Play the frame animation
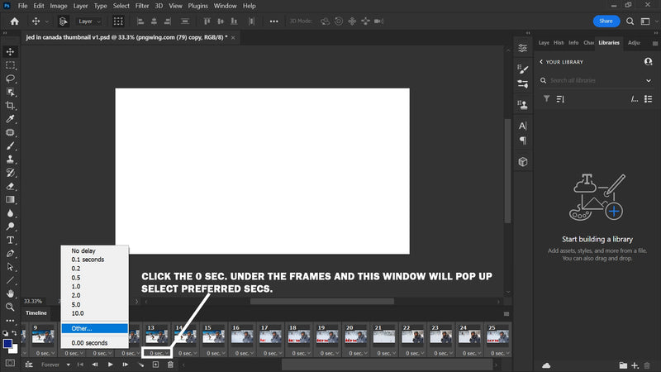Viewport: 661px width, 372px height. point(110,365)
